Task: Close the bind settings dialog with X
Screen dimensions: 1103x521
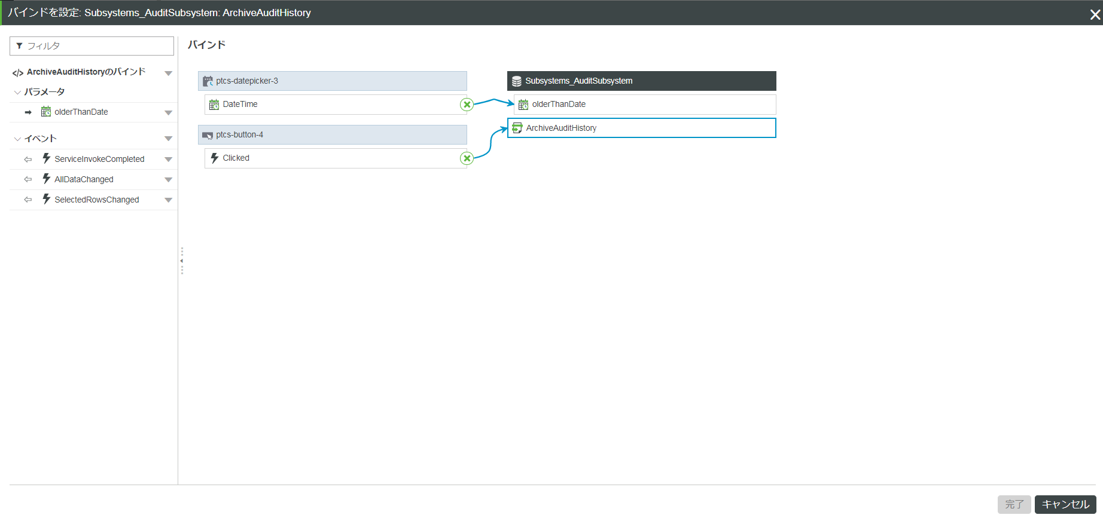Action: click(1095, 14)
